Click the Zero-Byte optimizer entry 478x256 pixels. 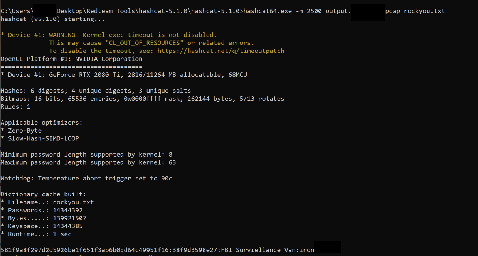pos(21,131)
